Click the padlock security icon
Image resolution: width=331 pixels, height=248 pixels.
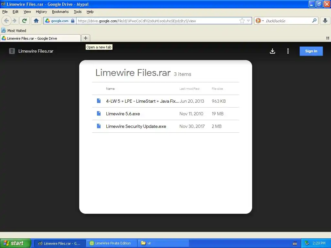click(73, 21)
